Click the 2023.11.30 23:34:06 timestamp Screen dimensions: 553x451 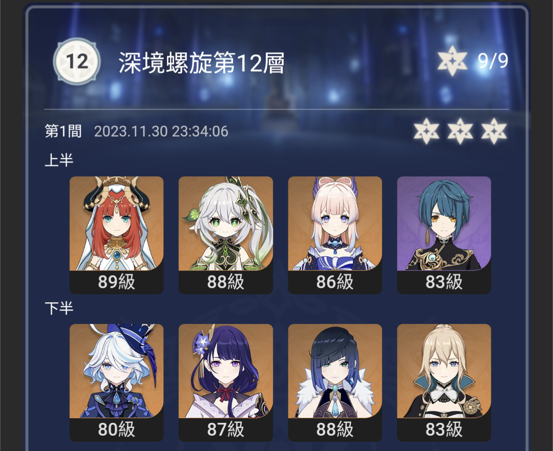tap(161, 131)
